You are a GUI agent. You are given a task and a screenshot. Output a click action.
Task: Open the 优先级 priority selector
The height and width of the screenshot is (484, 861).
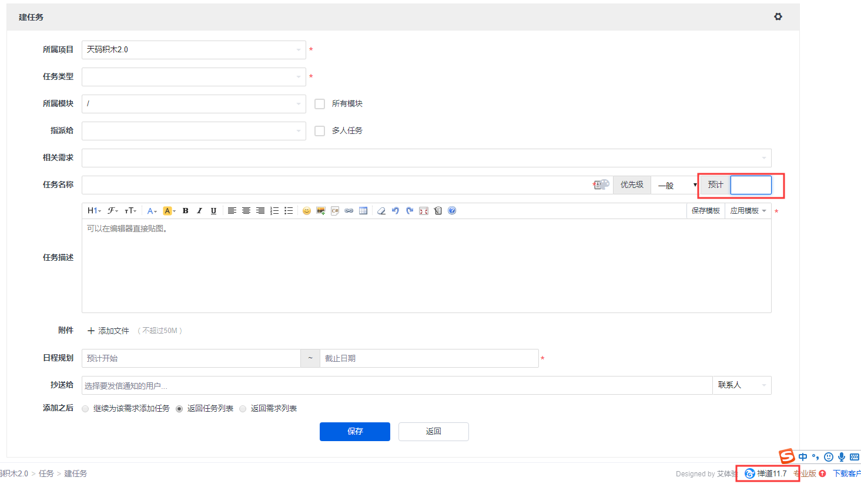(x=675, y=185)
